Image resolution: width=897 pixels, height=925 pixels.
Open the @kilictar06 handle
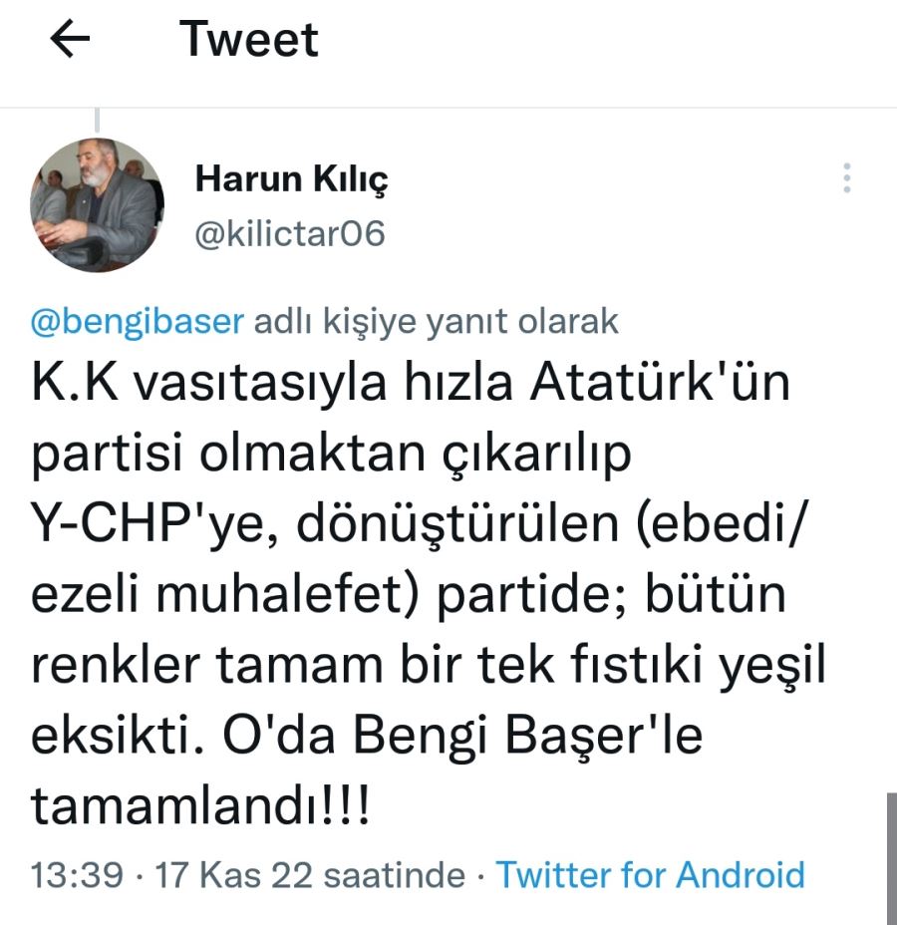[x=290, y=233]
